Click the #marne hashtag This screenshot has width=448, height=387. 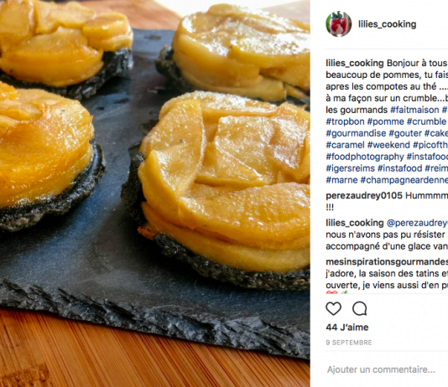[x=341, y=180]
